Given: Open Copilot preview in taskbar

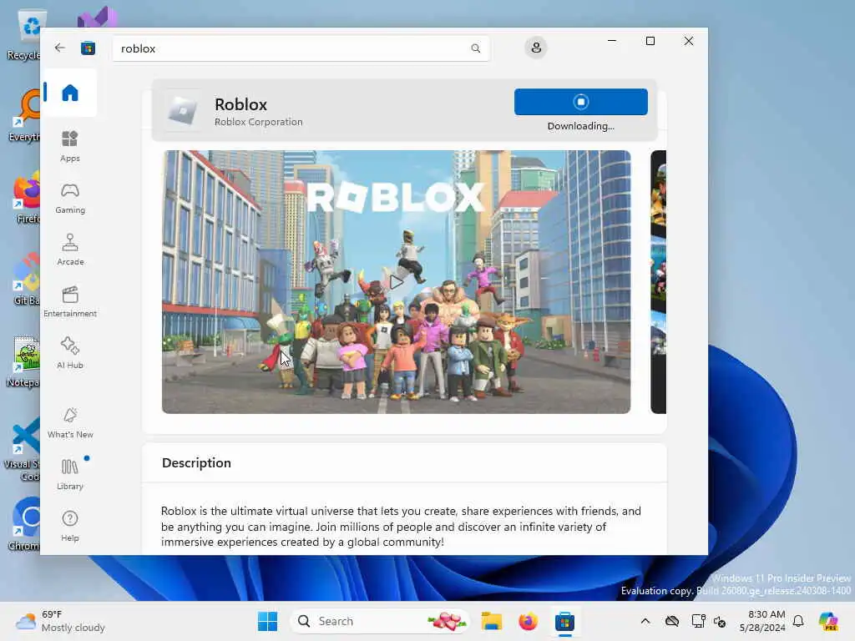Looking at the screenshot, I should point(828,621).
